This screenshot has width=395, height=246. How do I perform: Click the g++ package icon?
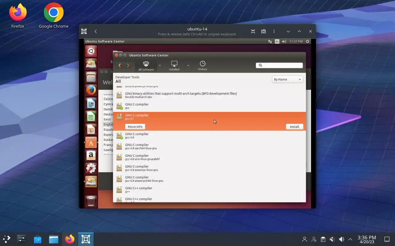tap(119, 189)
